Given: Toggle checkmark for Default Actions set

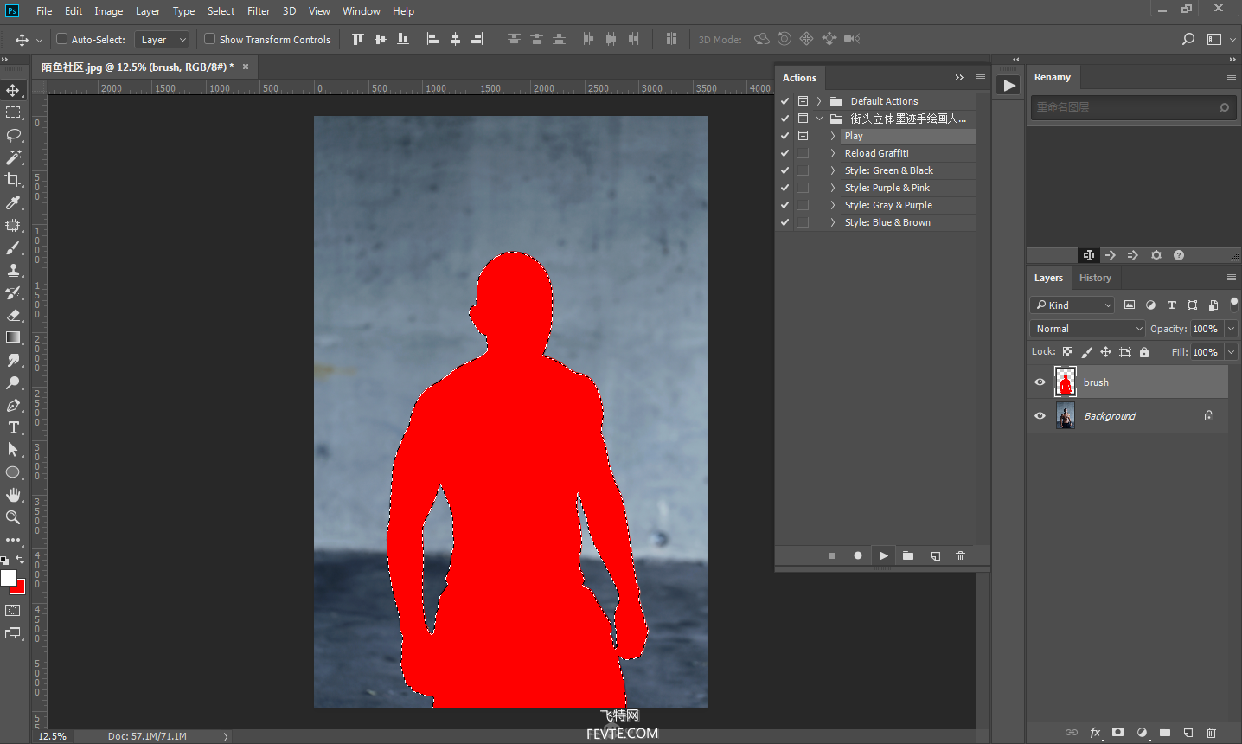Looking at the screenshot, I should (785, 101).
